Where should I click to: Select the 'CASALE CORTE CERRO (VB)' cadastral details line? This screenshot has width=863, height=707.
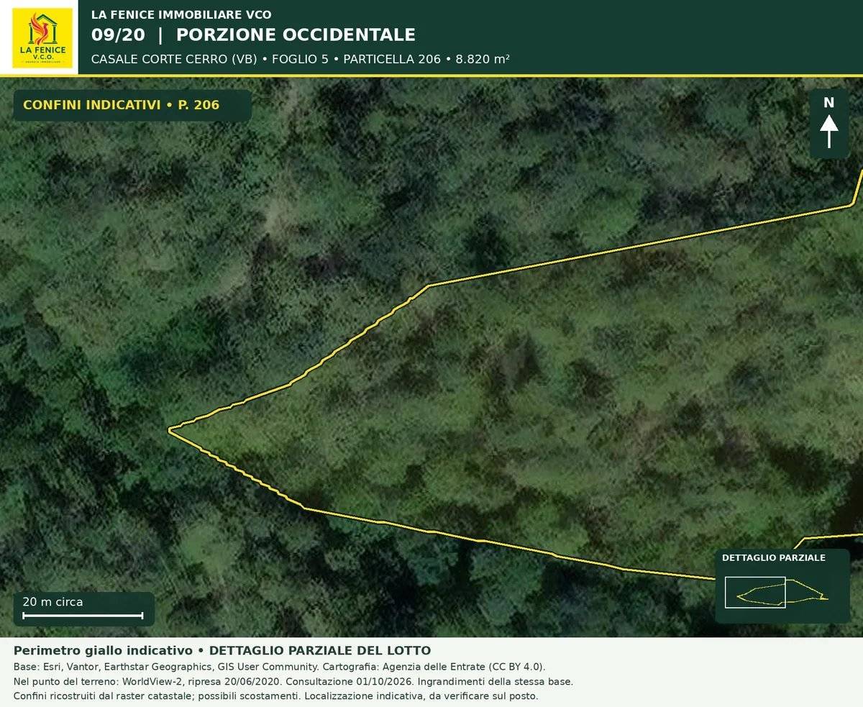point(301,59)
